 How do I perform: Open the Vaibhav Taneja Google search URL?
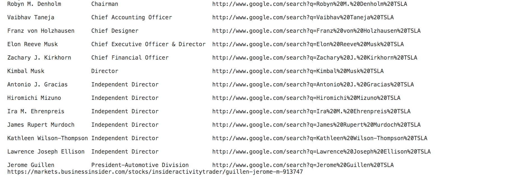303,17
